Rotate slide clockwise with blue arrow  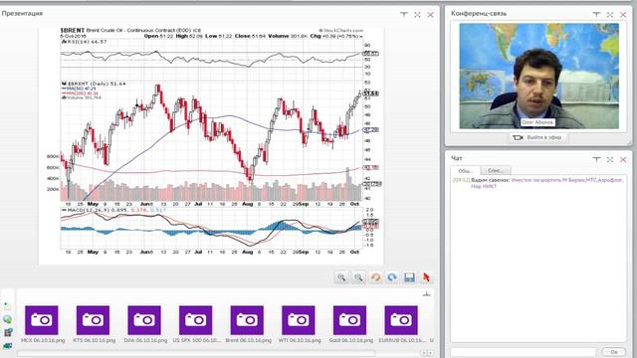click(x=392, y=277)
